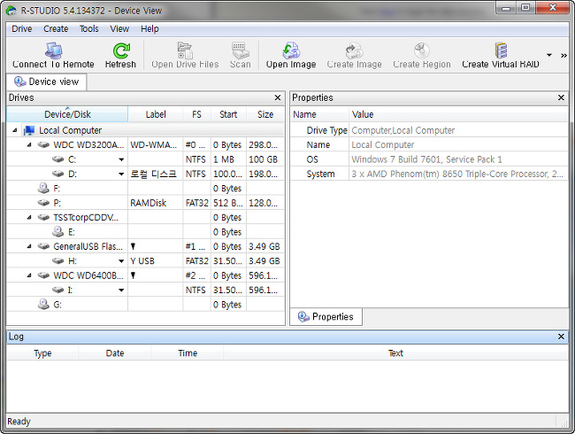575x434 pixels.
Task: Click the Local Computer monitor icon
Action: coord(28,130)
